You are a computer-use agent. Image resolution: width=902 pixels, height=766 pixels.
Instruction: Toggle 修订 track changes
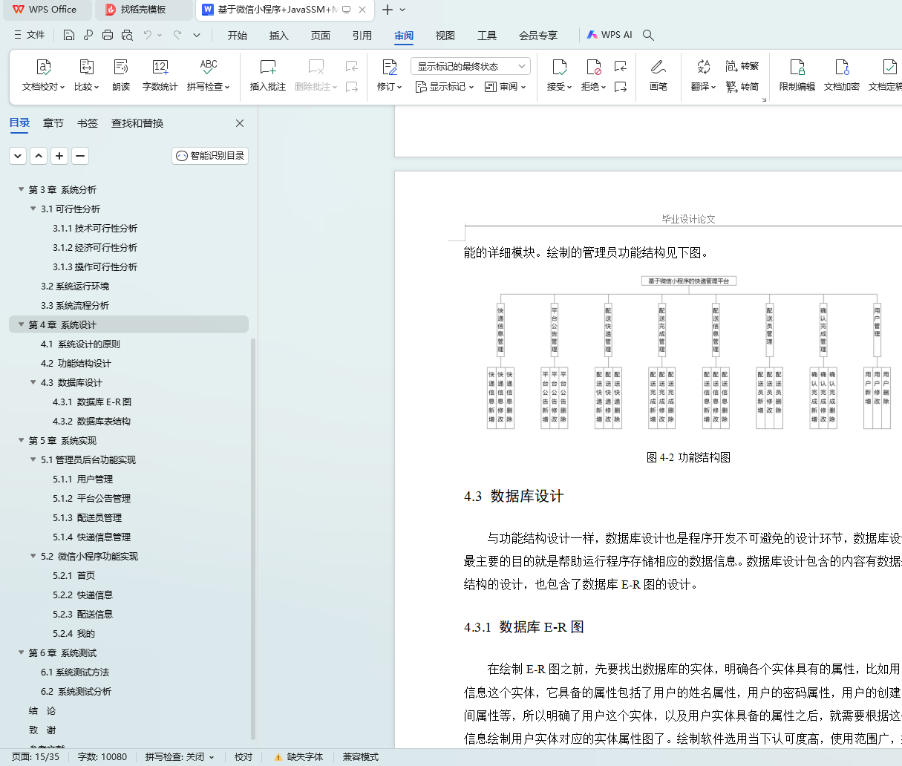389,76
